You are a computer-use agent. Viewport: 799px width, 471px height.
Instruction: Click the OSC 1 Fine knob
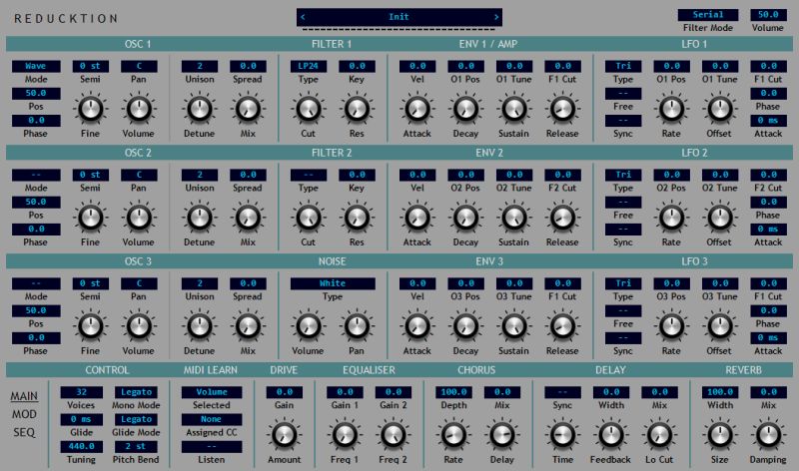[90, 109]
